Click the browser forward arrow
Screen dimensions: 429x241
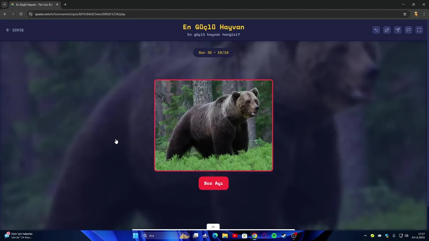coord(13,14)
